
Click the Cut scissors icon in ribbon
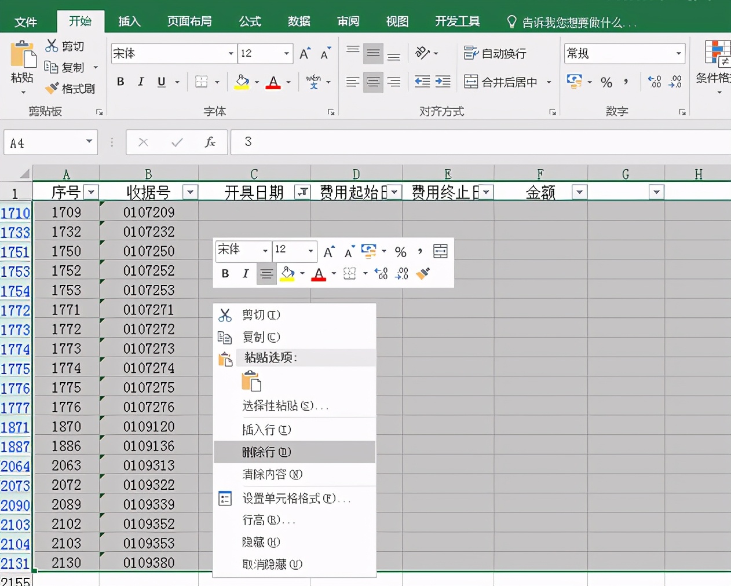pos(52,46)
